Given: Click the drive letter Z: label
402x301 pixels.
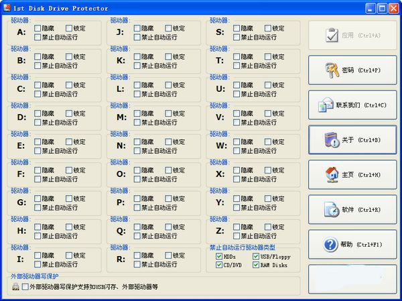Looking at the screenshot, I should 220,231.
